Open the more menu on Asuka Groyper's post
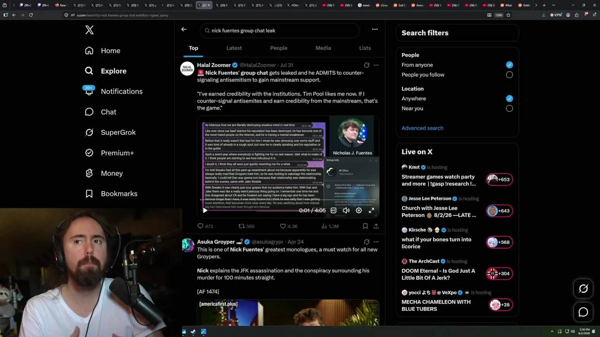The image size is (600, 337). click(376, 242)
